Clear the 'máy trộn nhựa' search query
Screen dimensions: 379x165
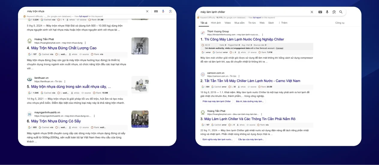147,11
